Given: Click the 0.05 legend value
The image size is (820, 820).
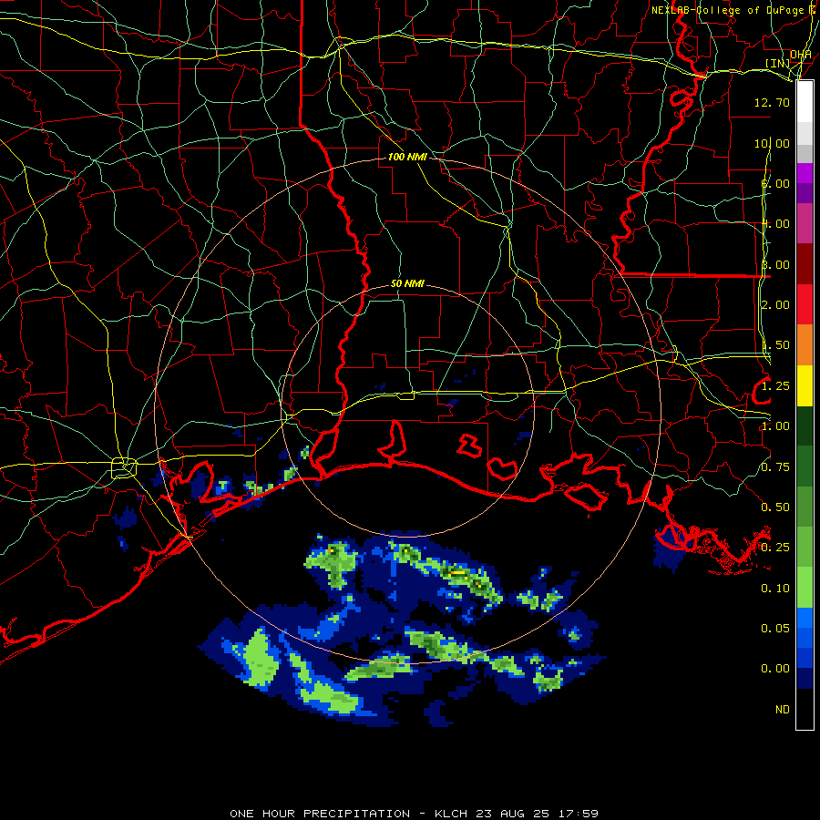Looking at the screenshot, I should point(775,629).
